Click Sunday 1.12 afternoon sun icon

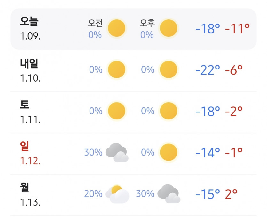[x=169, y=152]
